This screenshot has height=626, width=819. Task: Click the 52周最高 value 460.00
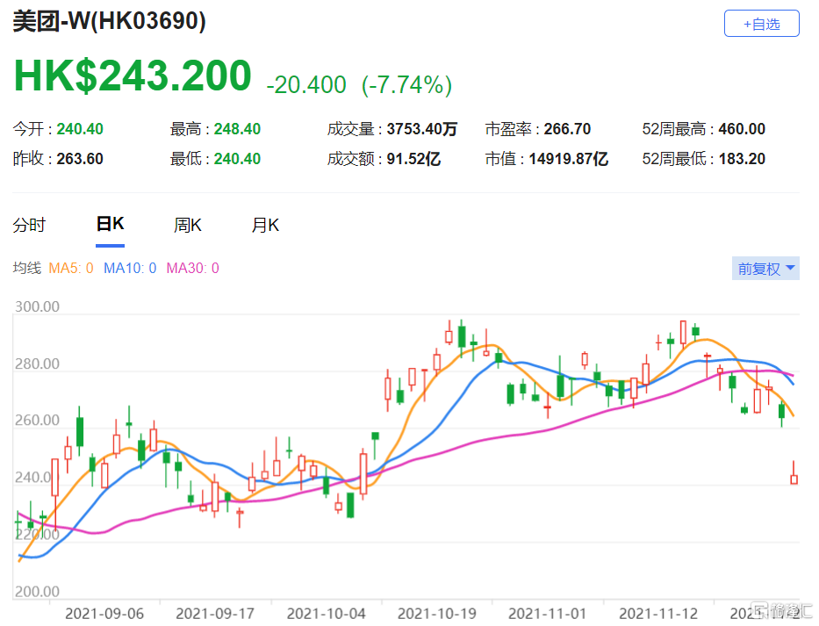742,128
